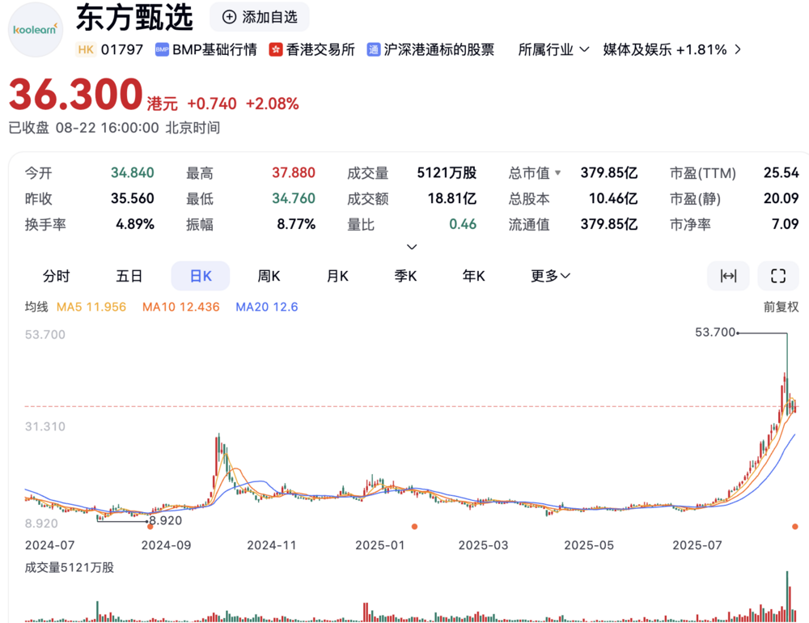
Task: Open chart fullscreen mode
Action: point(777,276)
